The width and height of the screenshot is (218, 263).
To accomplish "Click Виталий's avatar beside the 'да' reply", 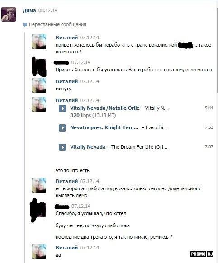I will pos(39,252).
